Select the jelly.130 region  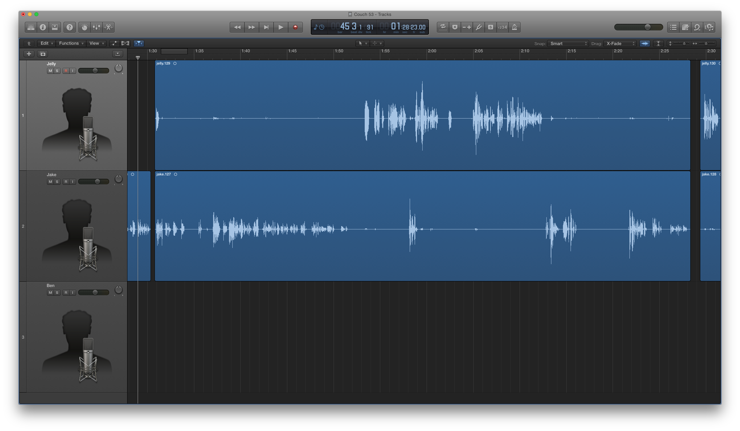711,115
